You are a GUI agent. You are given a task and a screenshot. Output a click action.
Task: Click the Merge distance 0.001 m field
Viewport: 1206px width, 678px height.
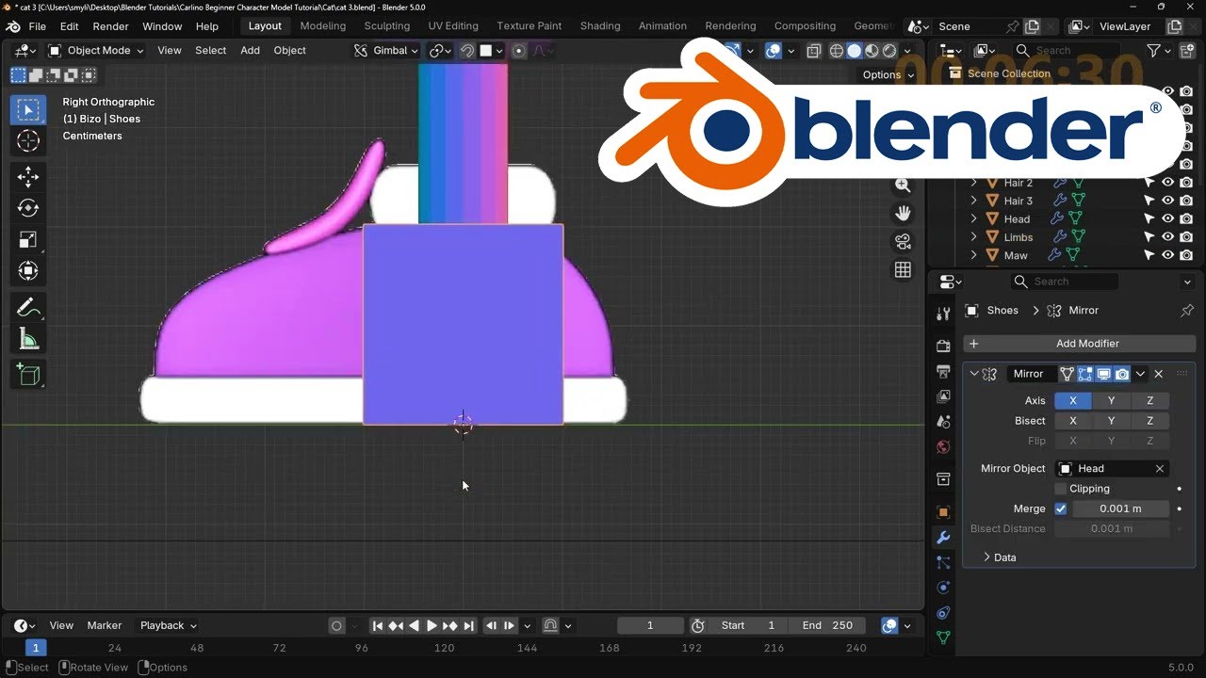pos(1121,508)
